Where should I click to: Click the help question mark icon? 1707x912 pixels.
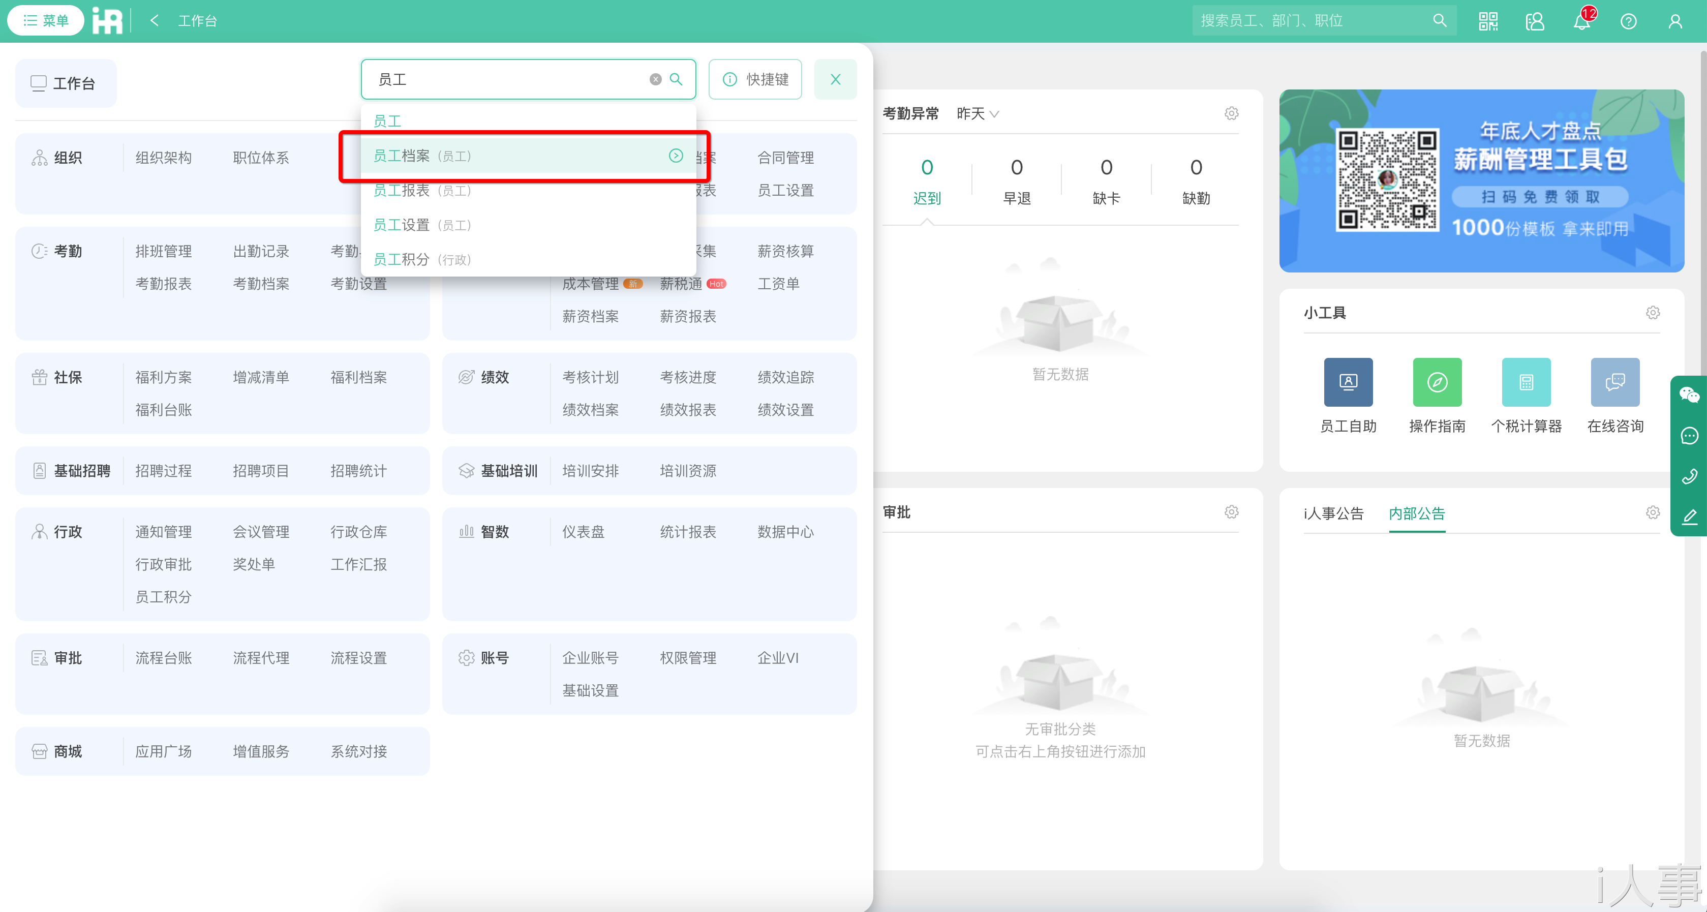click(x=1628, y=21)
